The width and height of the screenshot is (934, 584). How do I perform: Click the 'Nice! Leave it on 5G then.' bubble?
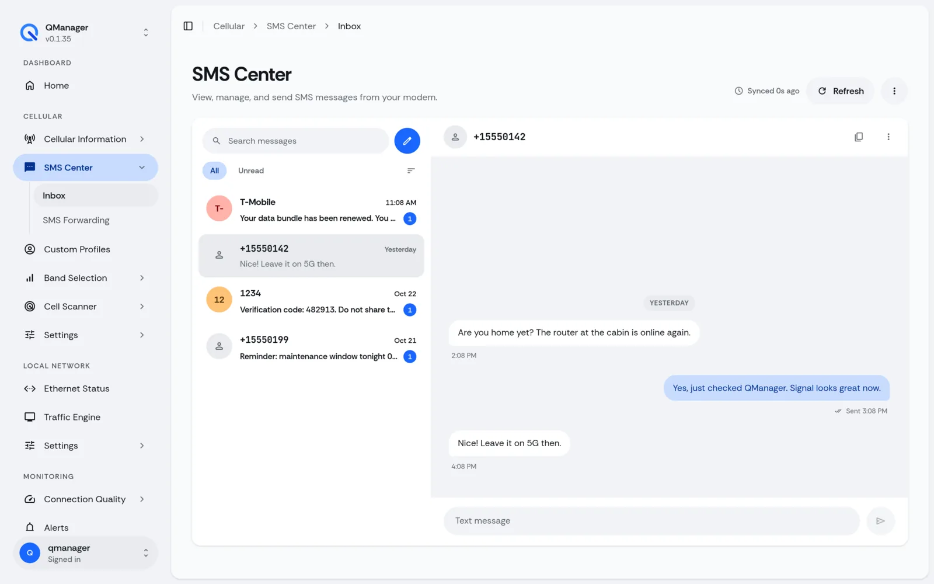click(x=509, y=443)
